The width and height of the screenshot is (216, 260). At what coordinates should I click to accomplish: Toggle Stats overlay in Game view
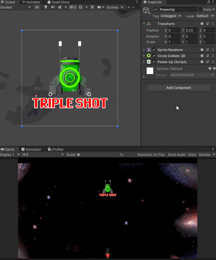(192, 154)
